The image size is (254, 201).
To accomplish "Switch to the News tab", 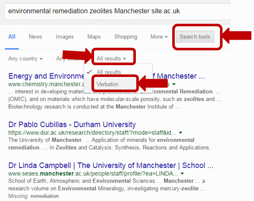I will click(x=36, y=37).
